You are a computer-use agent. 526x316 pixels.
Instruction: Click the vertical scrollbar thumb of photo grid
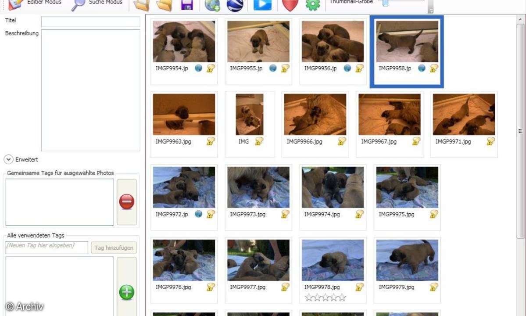click(x=520, y=131)
